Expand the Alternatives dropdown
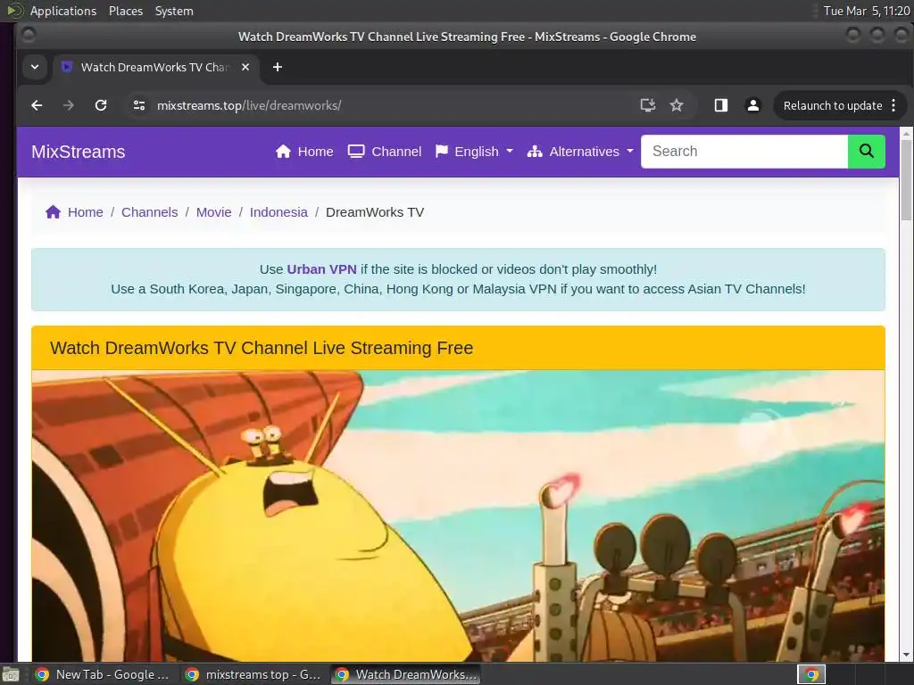This screenshot has width=914, height=685. 580,152
